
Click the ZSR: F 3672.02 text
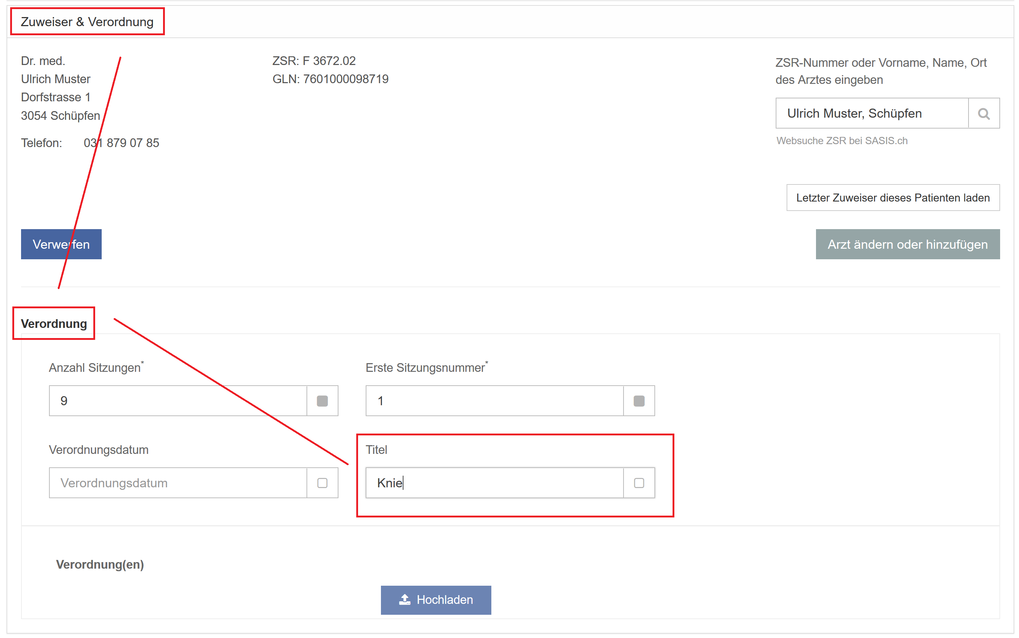(x=313, y=61)
